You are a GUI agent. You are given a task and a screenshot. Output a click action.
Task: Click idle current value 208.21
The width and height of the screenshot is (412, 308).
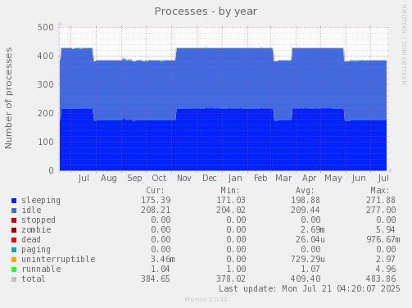(x=156, y=210)
